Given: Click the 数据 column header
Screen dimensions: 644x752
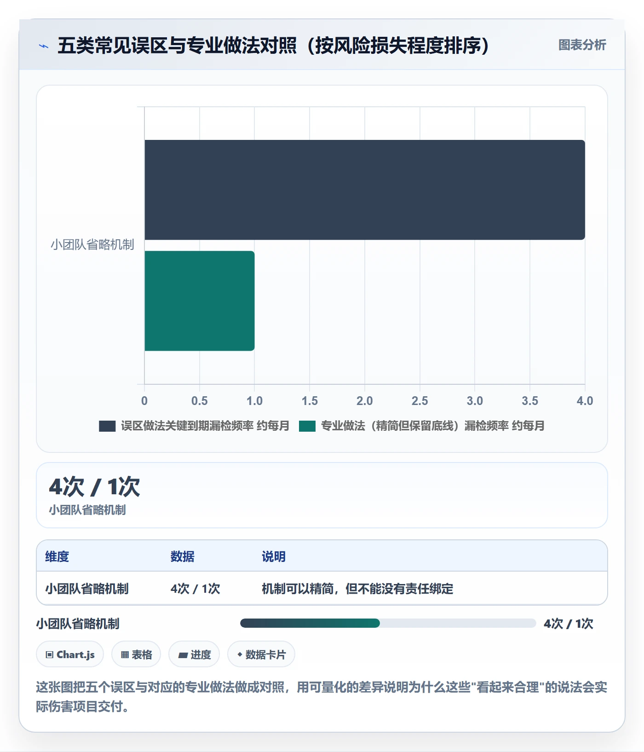Looking at the screenshot, I should click(183, 557).
